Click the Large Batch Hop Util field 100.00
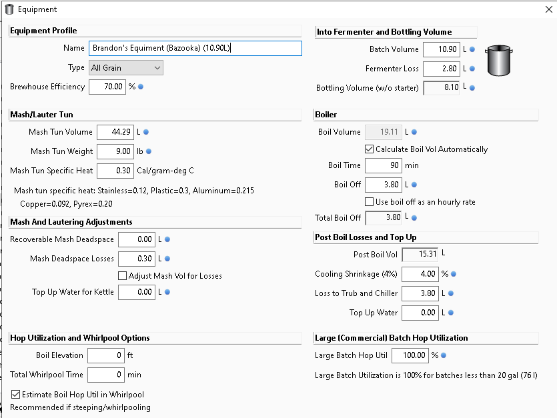Image resolution: width=557 pixels, height=418 pixels. pyautogui.click(x=410, y=355)
